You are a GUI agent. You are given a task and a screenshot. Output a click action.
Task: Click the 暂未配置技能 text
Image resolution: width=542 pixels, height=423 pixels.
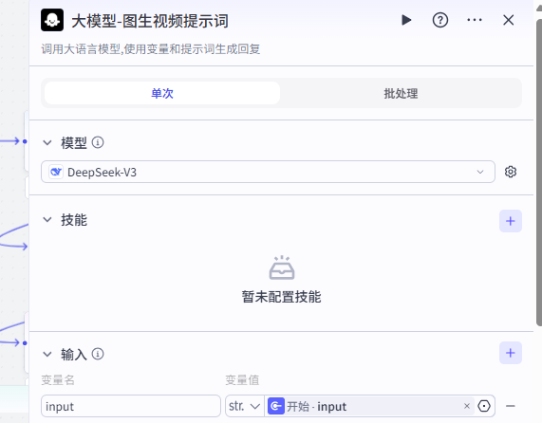(x=281, y=297)
